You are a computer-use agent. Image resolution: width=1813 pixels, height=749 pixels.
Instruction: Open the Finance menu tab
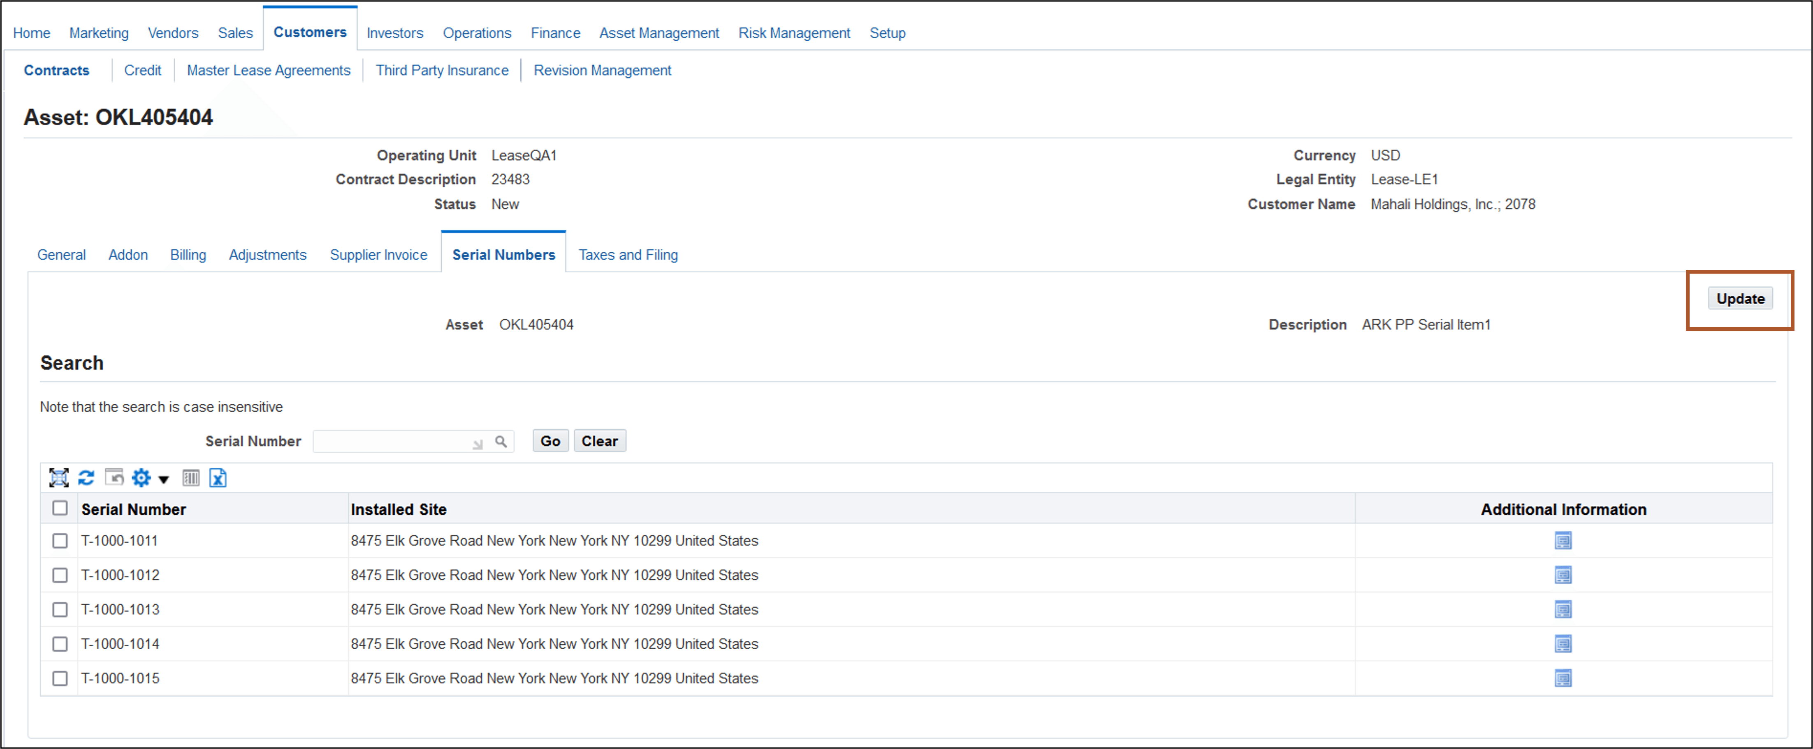554,33
